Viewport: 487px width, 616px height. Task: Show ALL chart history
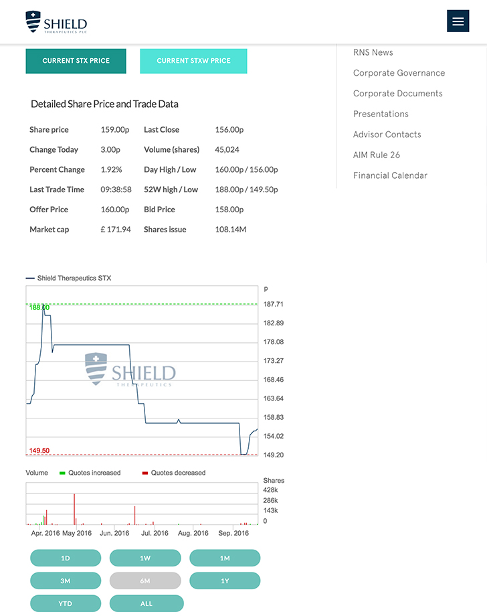147,603
